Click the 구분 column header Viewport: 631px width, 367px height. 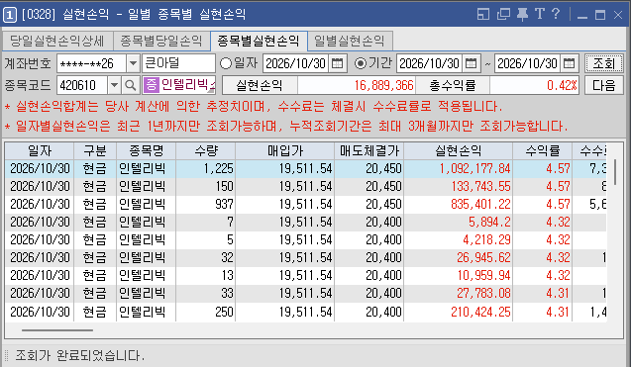[95, 150]
